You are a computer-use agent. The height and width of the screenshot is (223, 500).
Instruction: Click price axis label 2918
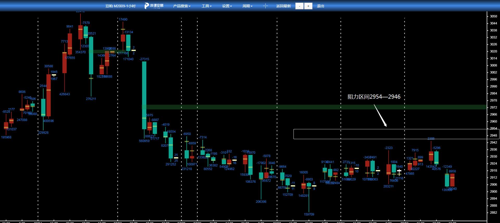click(493, 170)
